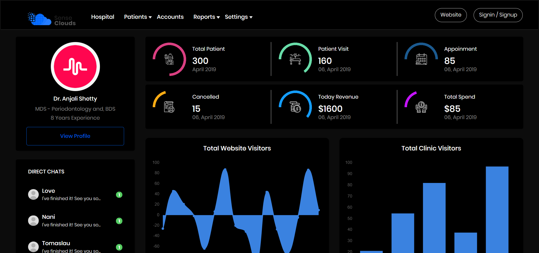The height and width of the screenshot is (253, 539).
Task: Open the chat with Love
Action: (75, 194)
